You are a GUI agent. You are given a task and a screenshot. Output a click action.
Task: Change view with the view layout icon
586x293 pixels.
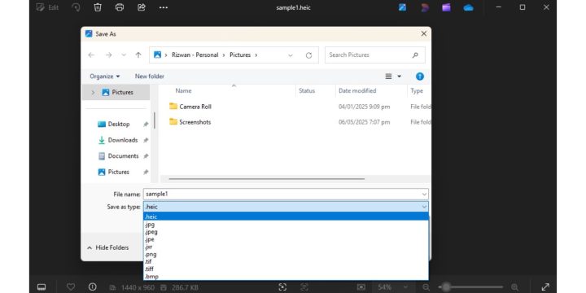point(389,77)
